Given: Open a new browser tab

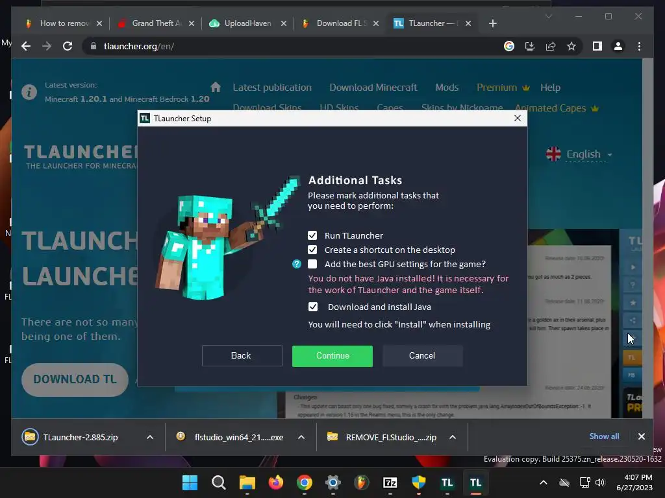Looking at the screenshot, I should click(x=492, y=23).
